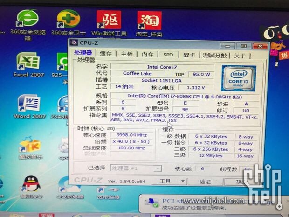Click the 16-way level 3 associativity value
The image size is (289, 217).
[245, 156]
